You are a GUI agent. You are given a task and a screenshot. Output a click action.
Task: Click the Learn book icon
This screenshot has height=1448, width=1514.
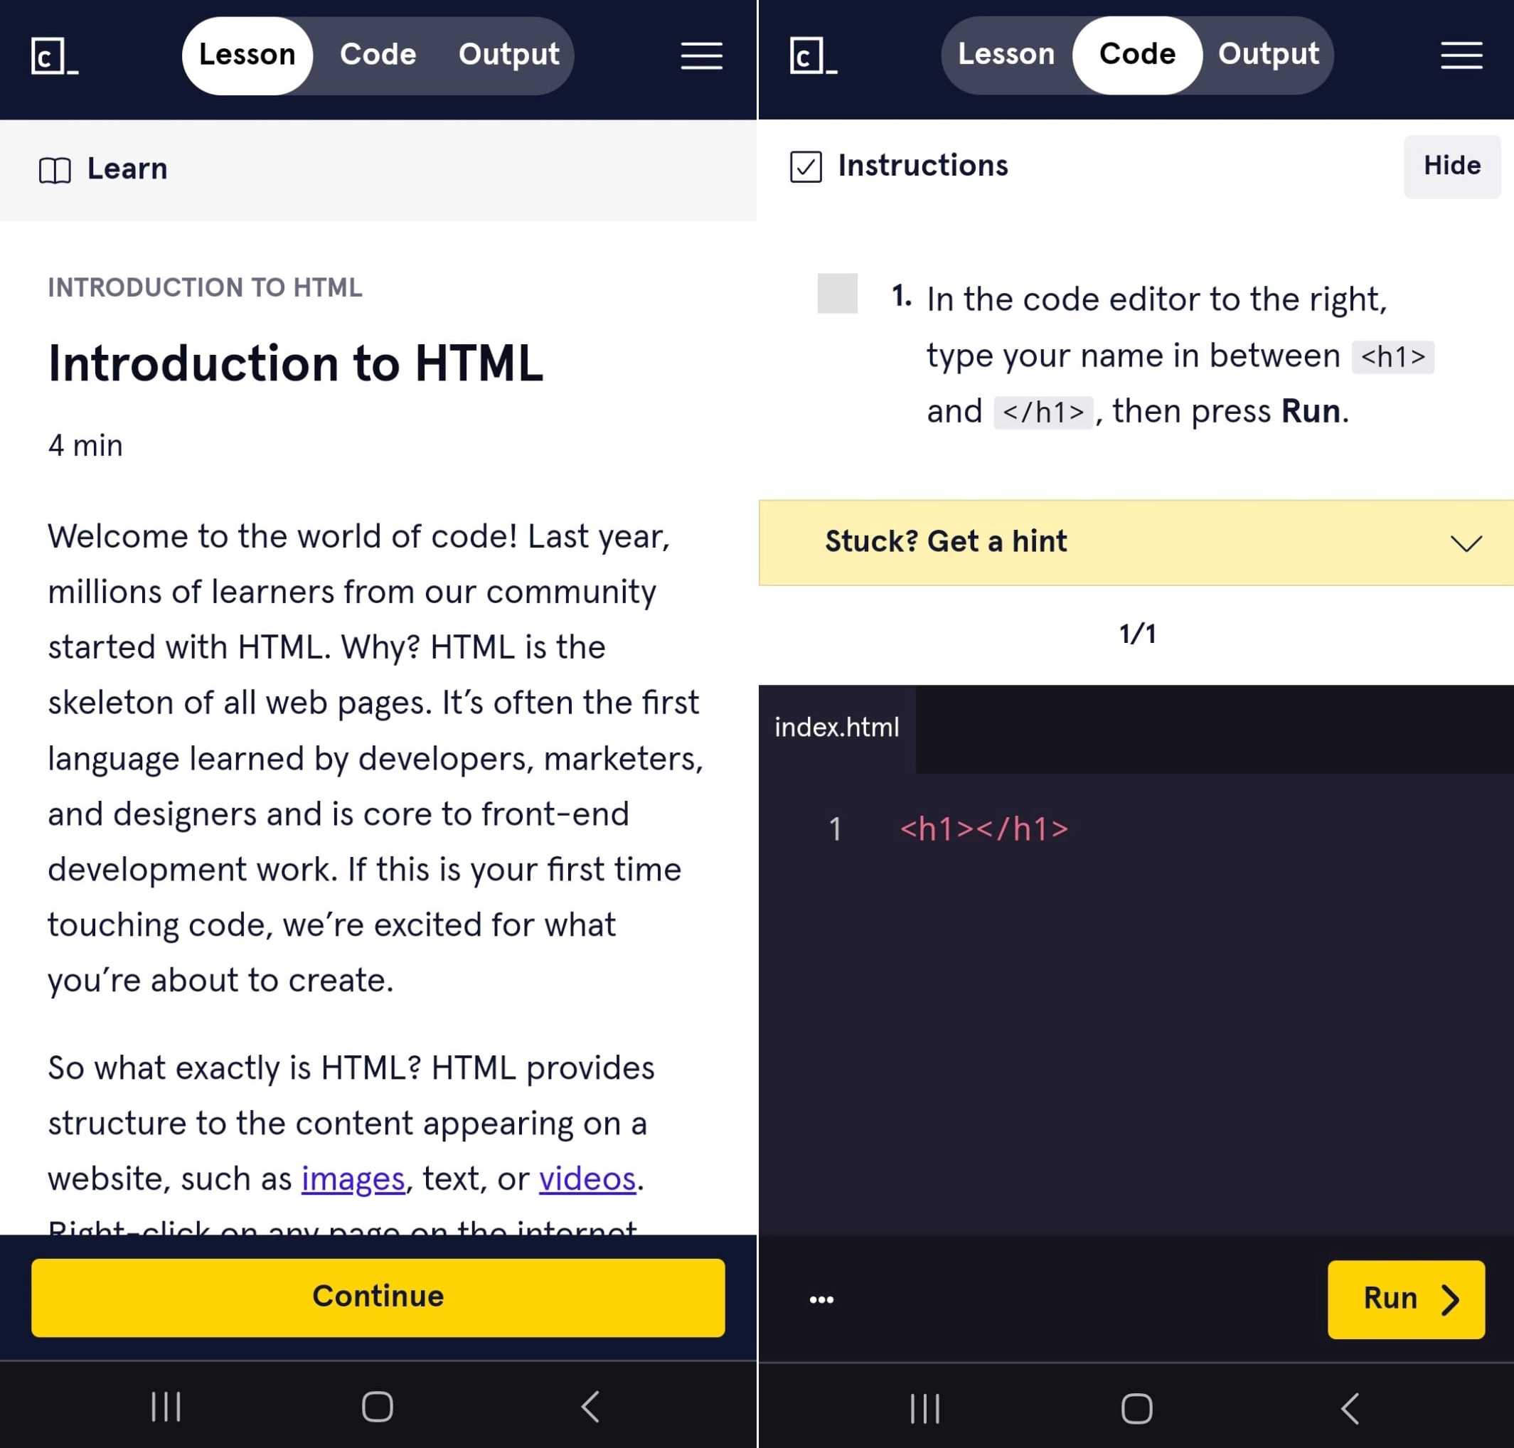tap(55, 170)
